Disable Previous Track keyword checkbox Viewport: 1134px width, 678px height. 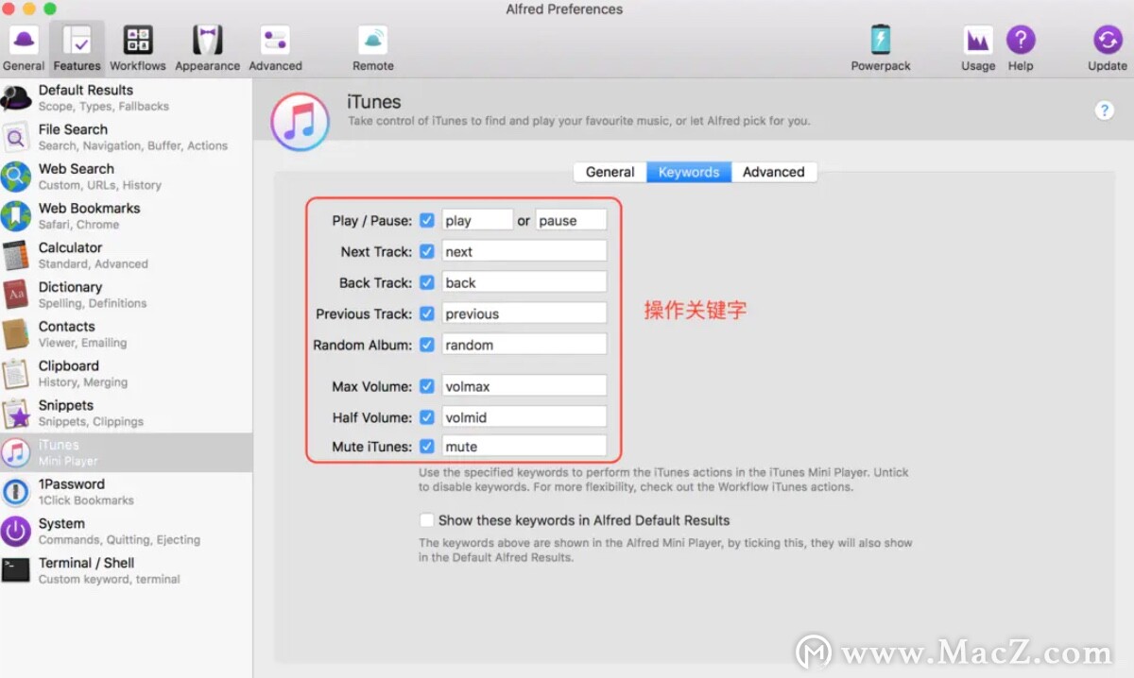click(427, 314)
